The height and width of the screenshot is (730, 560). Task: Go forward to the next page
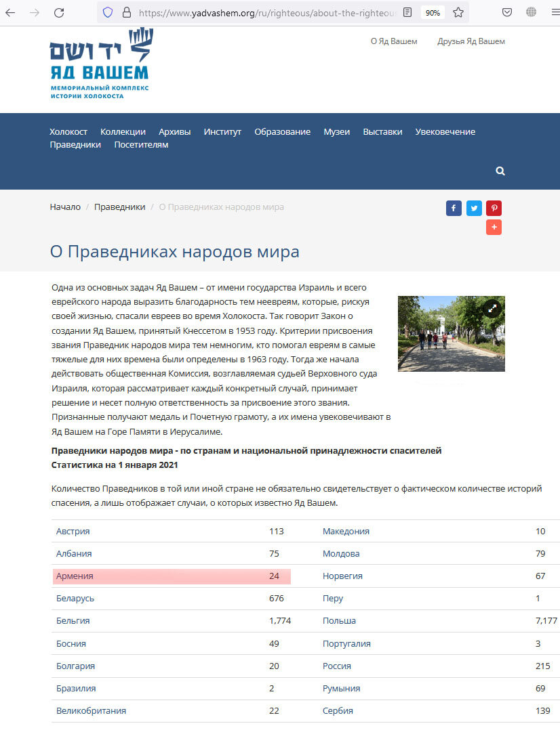[x=35, y=13]
